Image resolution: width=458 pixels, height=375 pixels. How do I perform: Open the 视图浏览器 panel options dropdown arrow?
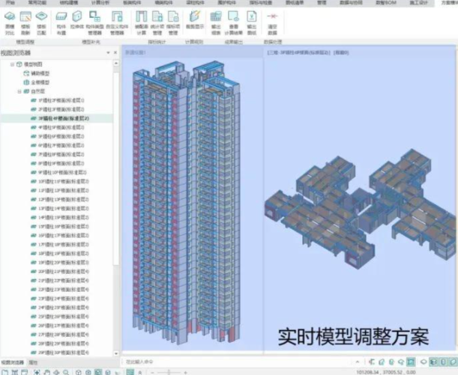click(x=109, y=53)
